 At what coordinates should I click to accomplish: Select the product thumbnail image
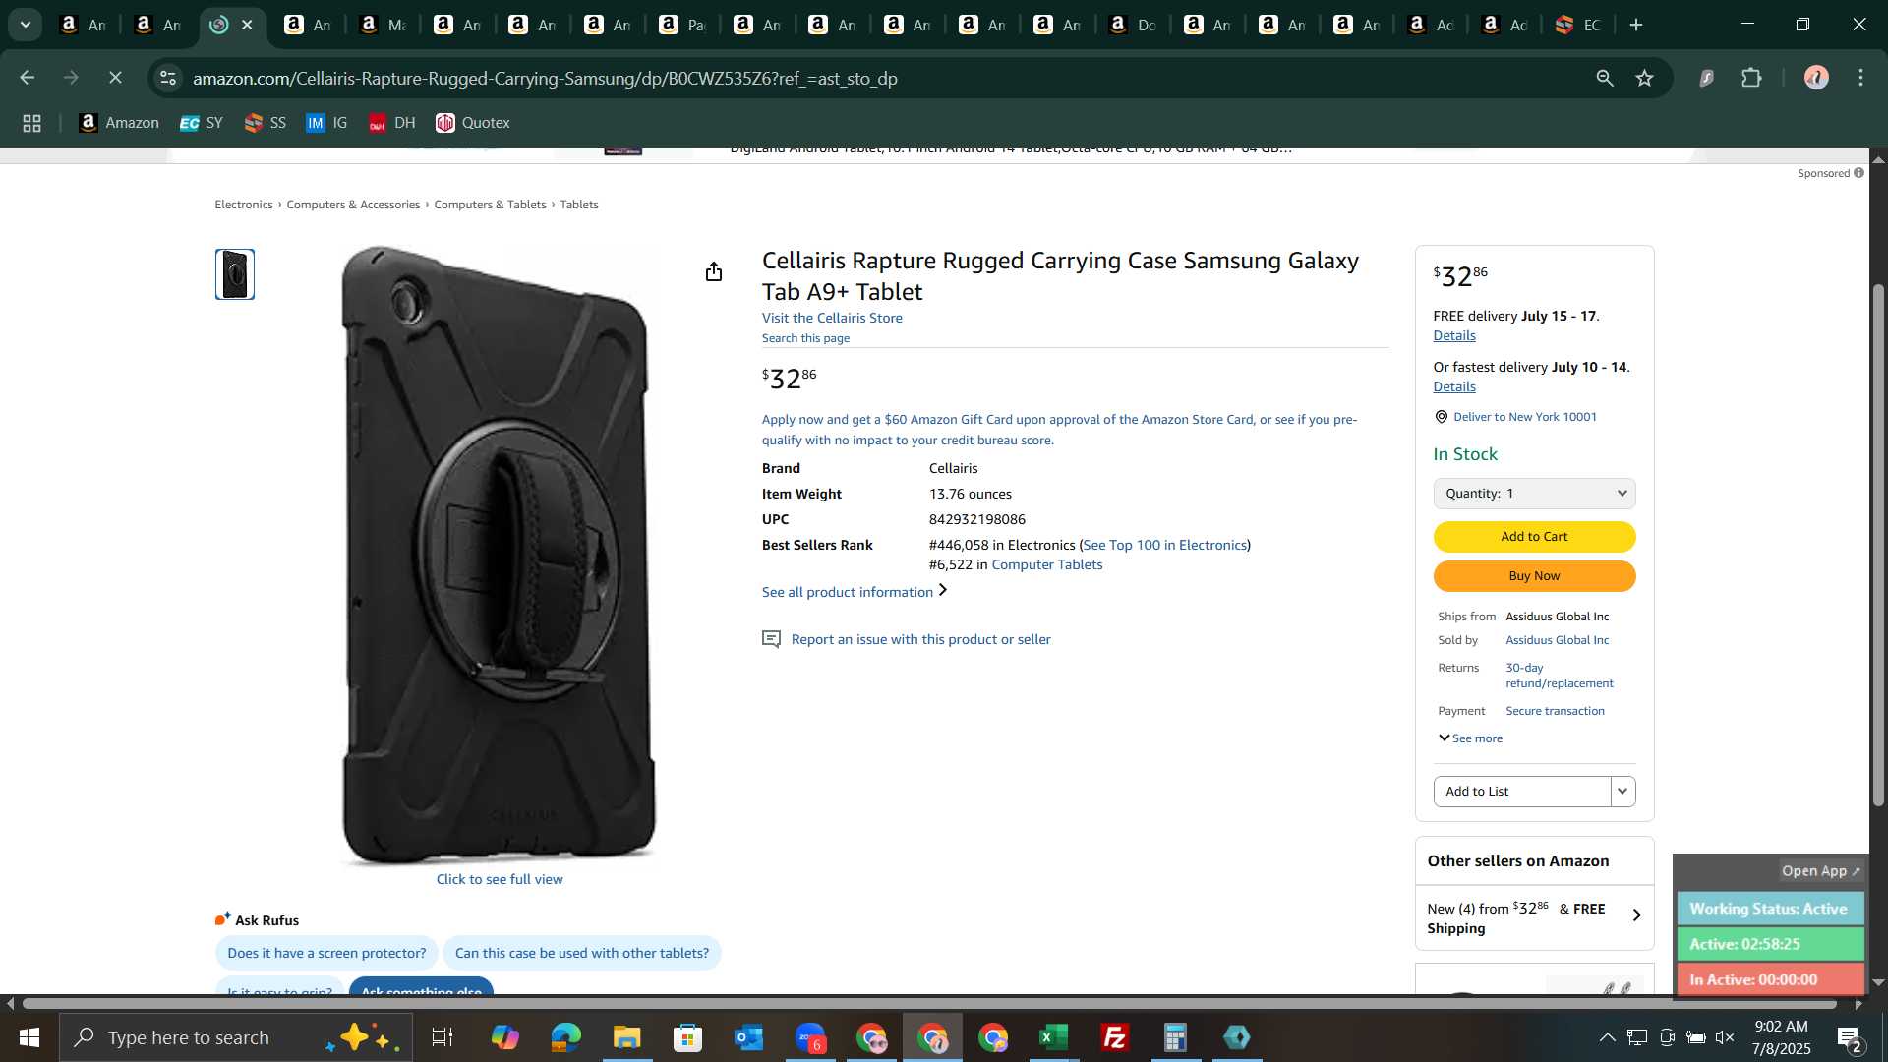coord(235,274)
